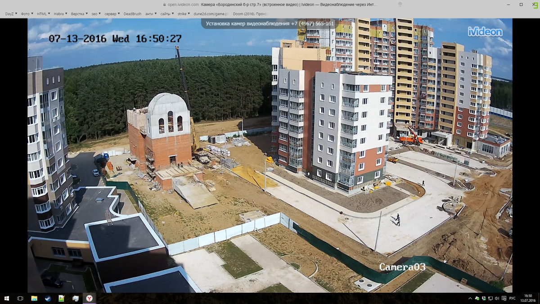Open Task View from the taskbar

pos(20,299)
